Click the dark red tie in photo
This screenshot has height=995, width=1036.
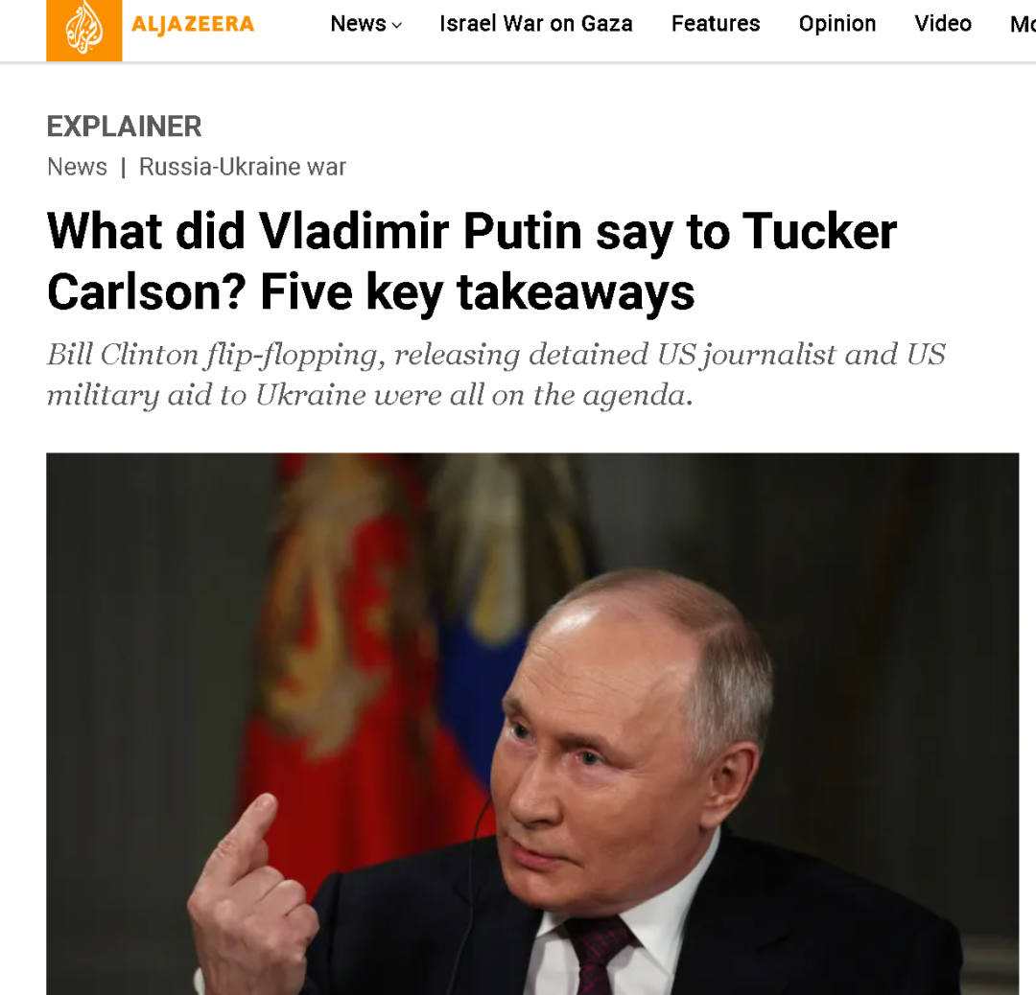coord(597,956)
